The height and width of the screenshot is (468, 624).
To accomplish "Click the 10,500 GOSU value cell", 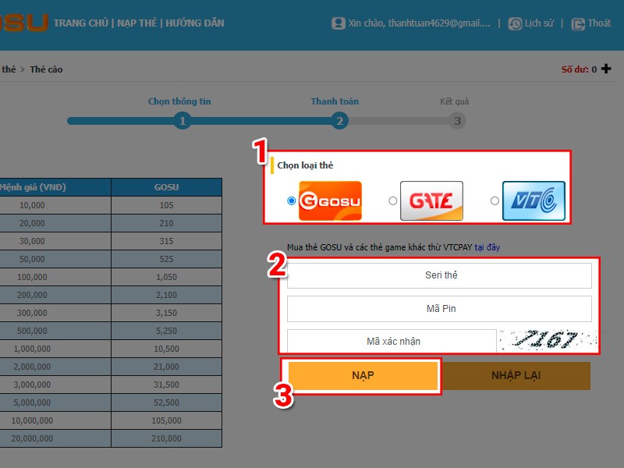I will (166, 349).
